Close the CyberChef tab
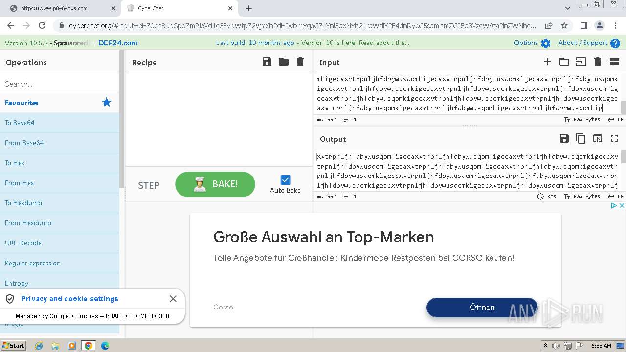The image size is (626, 352). point(230,8)
